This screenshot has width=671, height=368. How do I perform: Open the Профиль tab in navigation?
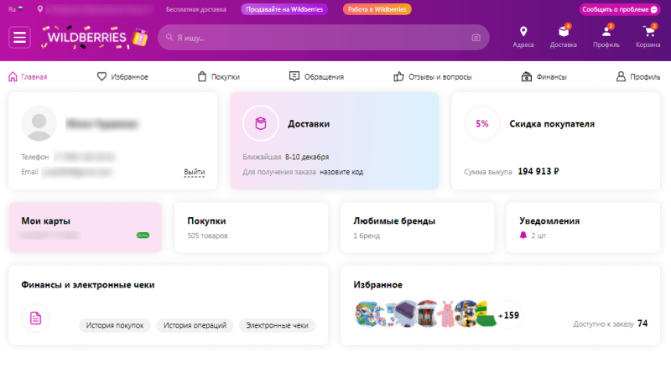click(x=638, y=76)
